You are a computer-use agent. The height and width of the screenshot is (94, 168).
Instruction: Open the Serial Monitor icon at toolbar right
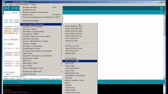pyautogui.click(x=162, y=8)
